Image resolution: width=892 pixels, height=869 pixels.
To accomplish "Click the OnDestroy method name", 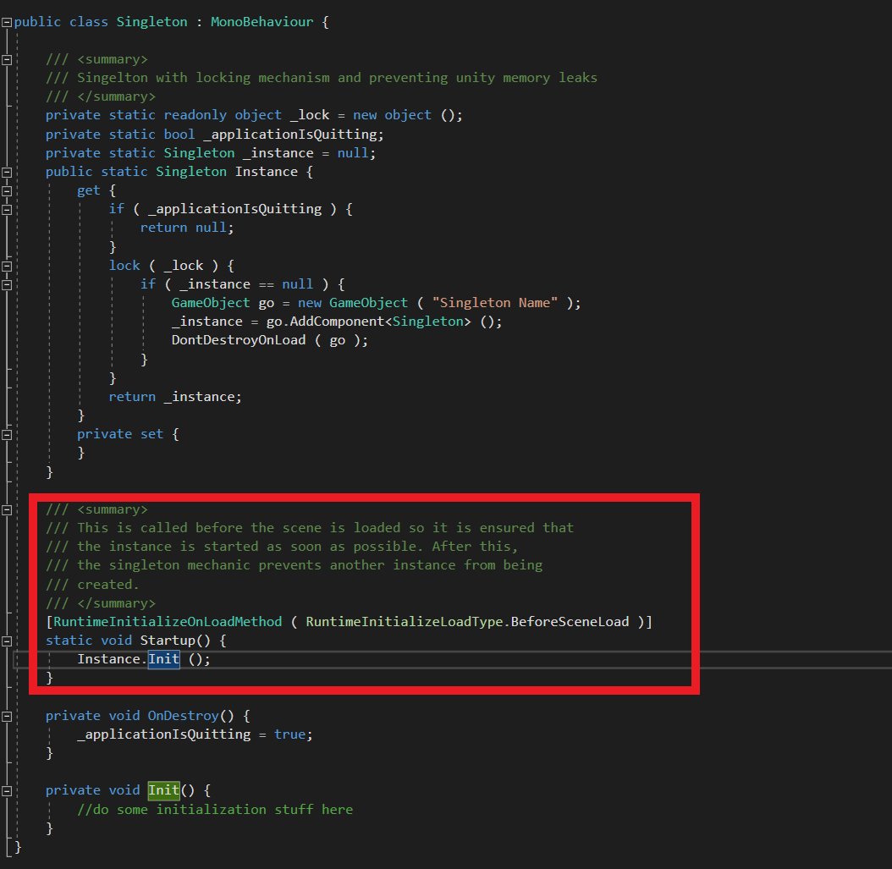I will click(183, 716).
